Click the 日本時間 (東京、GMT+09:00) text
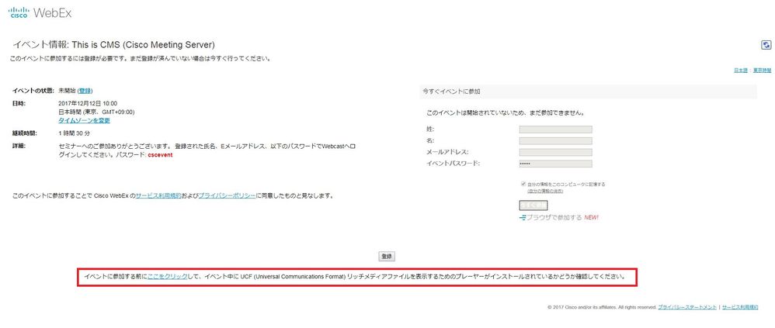 (x=96, y=112)
